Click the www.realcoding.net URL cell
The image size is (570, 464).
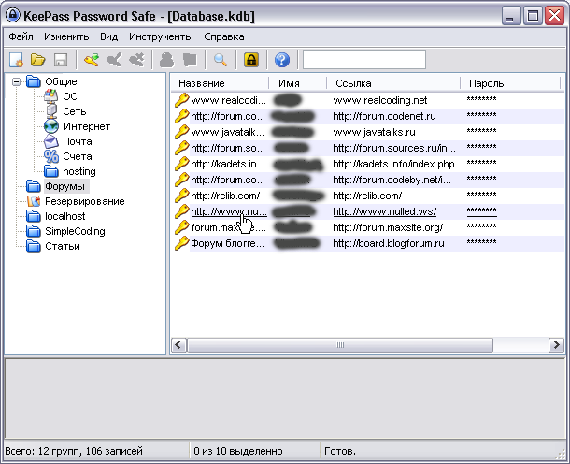[380, 100]
